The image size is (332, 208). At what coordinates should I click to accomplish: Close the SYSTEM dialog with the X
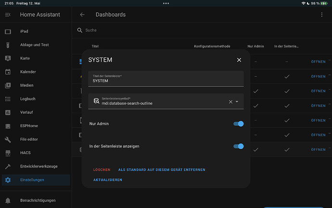tap(239, 60)
